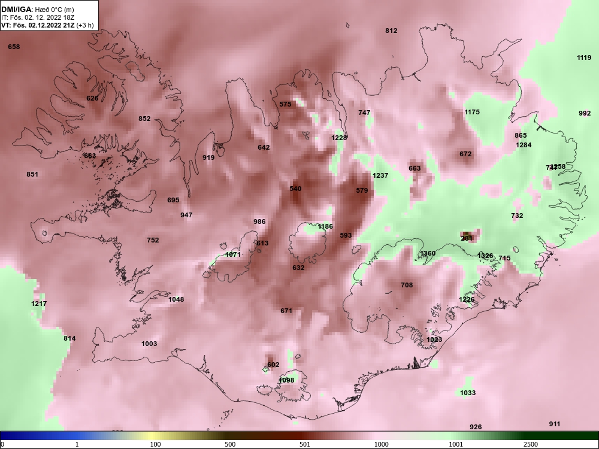
Task: Click the 1284 height label
Action: pos(524,145)
